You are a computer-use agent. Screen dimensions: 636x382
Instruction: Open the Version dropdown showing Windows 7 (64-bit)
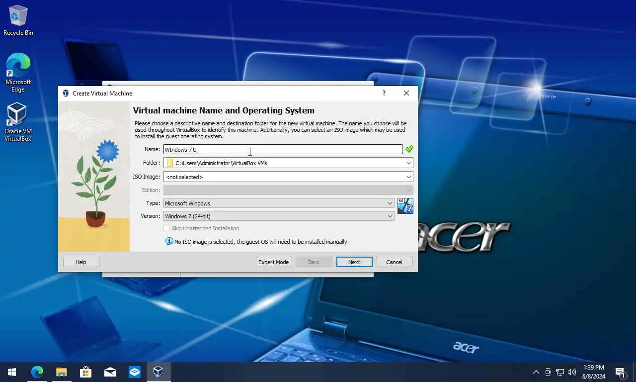(279, 216)
